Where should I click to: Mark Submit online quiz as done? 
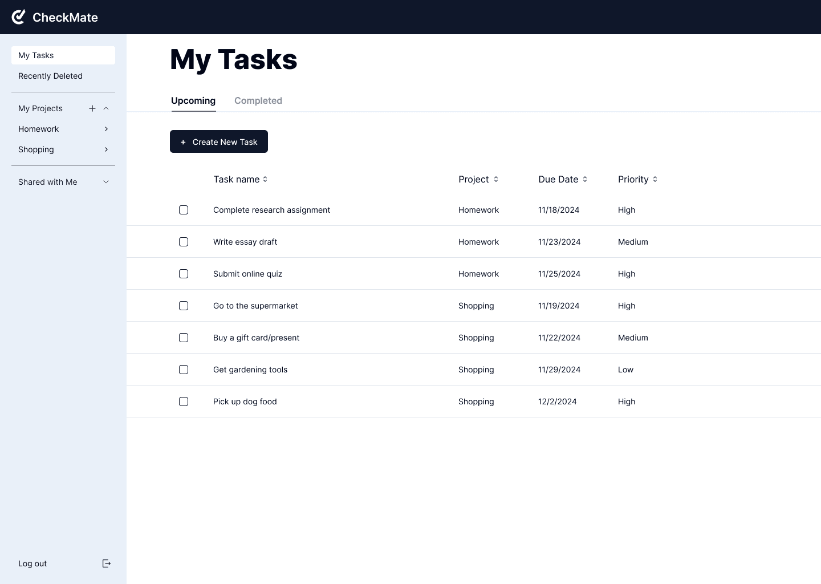[x=184, y=274]
